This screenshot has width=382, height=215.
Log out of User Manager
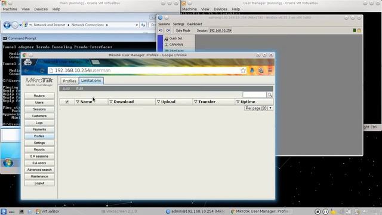click(39, 183)
